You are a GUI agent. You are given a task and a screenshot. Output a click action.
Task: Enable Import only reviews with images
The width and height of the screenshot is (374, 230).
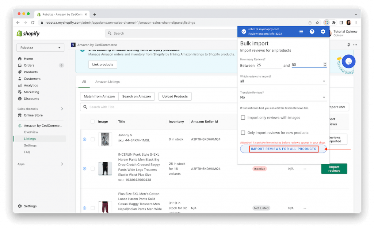pyautogui.click(x=243, y=117)
